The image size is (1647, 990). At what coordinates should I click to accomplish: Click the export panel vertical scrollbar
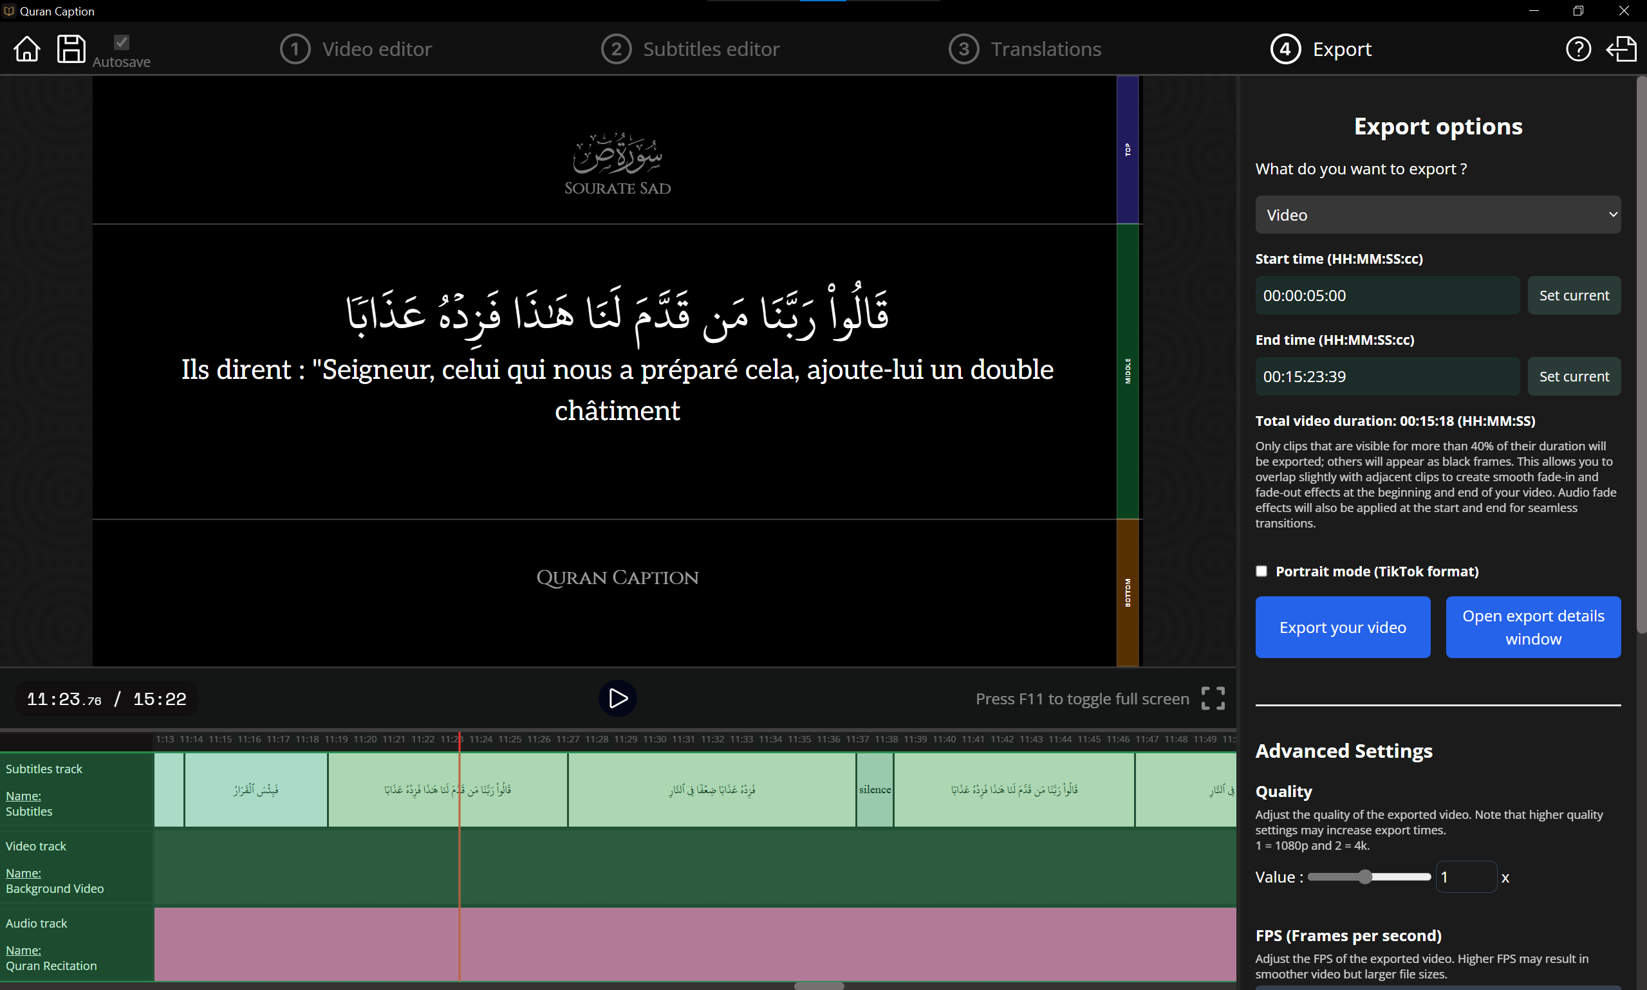pyautogui.click(x=1641, y=356)
